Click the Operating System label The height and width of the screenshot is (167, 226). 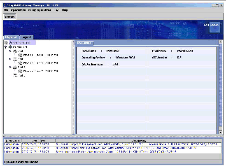93,58
